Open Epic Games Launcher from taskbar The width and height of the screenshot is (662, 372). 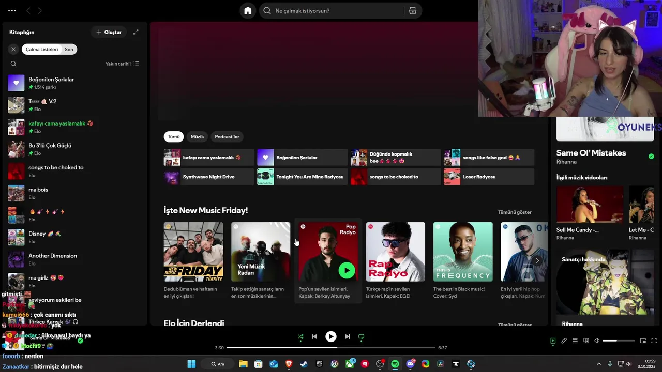319,364
